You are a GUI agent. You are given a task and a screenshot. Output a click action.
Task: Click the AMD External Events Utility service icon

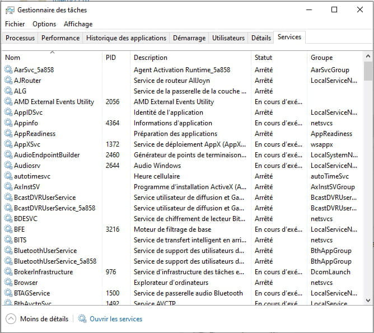8,101
